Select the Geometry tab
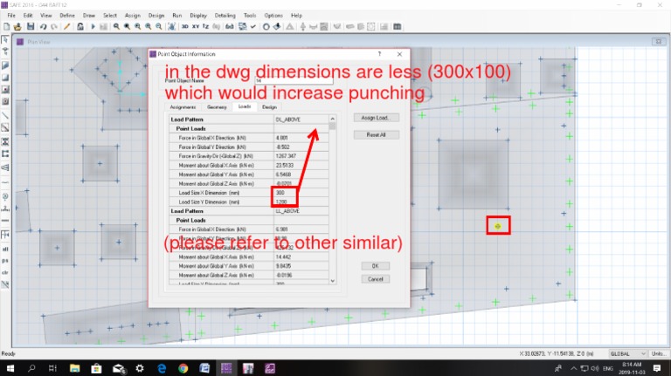 (217, 106)
